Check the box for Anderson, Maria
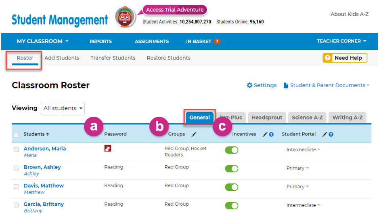 (16, 150)
